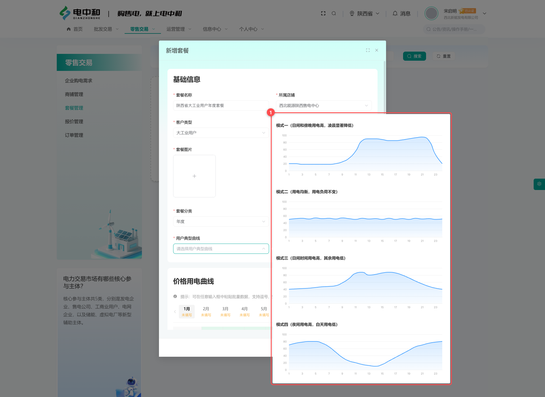This screenshot has width=545, height=397.
Task: Expand the user account dropdown arrow
Action: pos(485,13)
